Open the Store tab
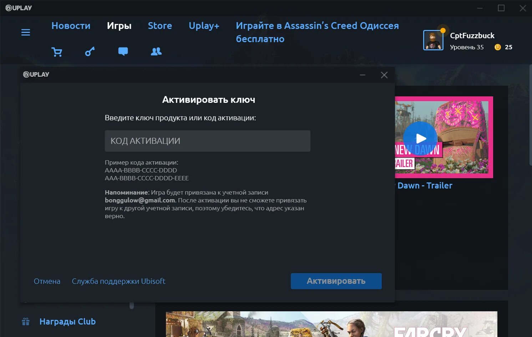The height and width of the screenshot is (337, 532). (160, 26)
